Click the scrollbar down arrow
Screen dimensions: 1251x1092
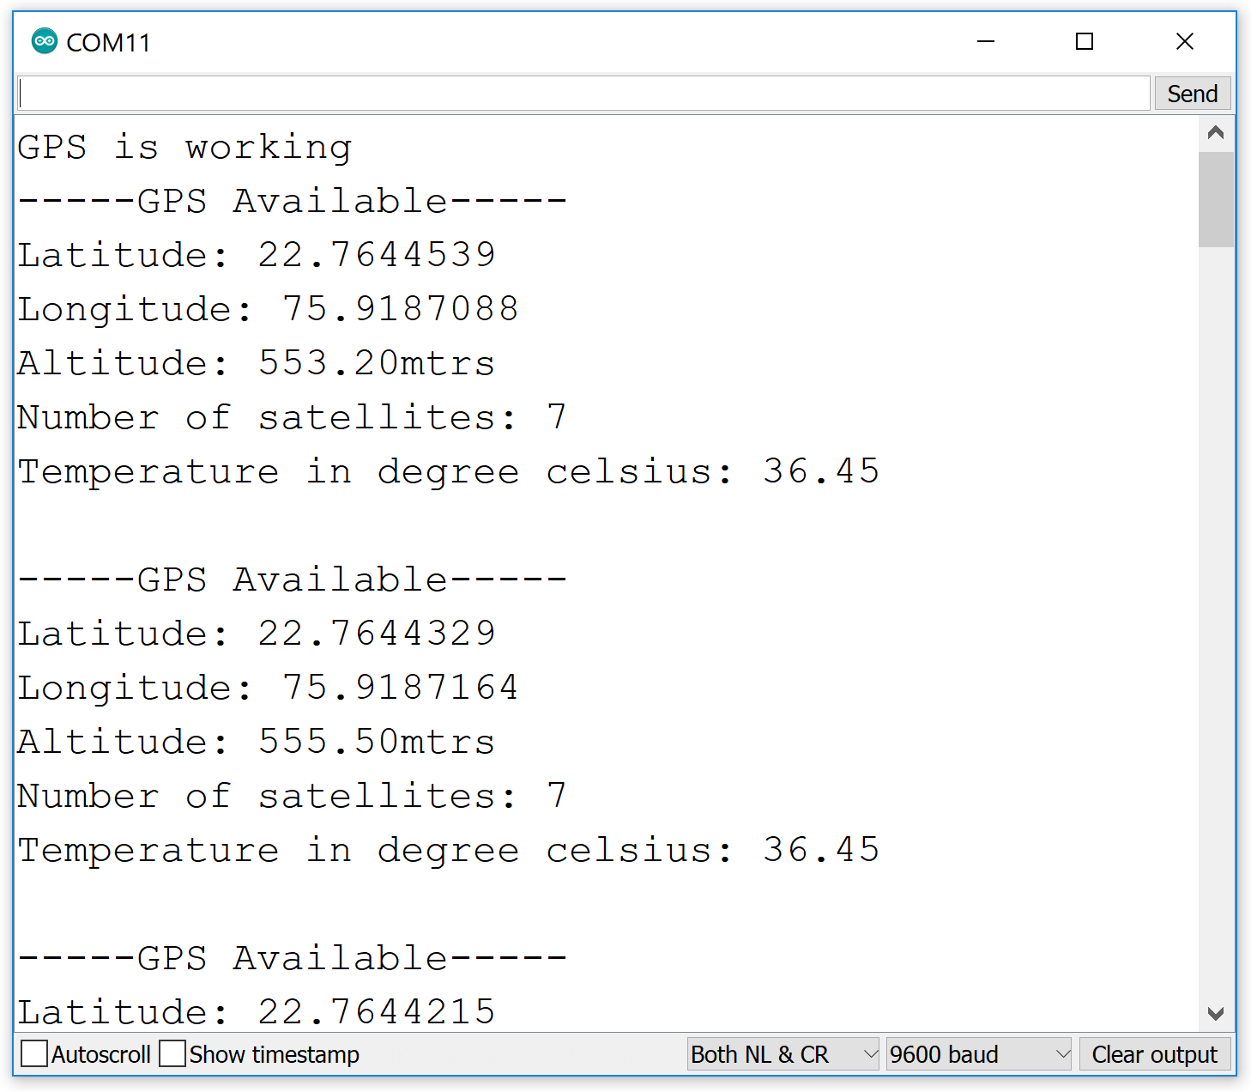[x=1216, y=1014]
